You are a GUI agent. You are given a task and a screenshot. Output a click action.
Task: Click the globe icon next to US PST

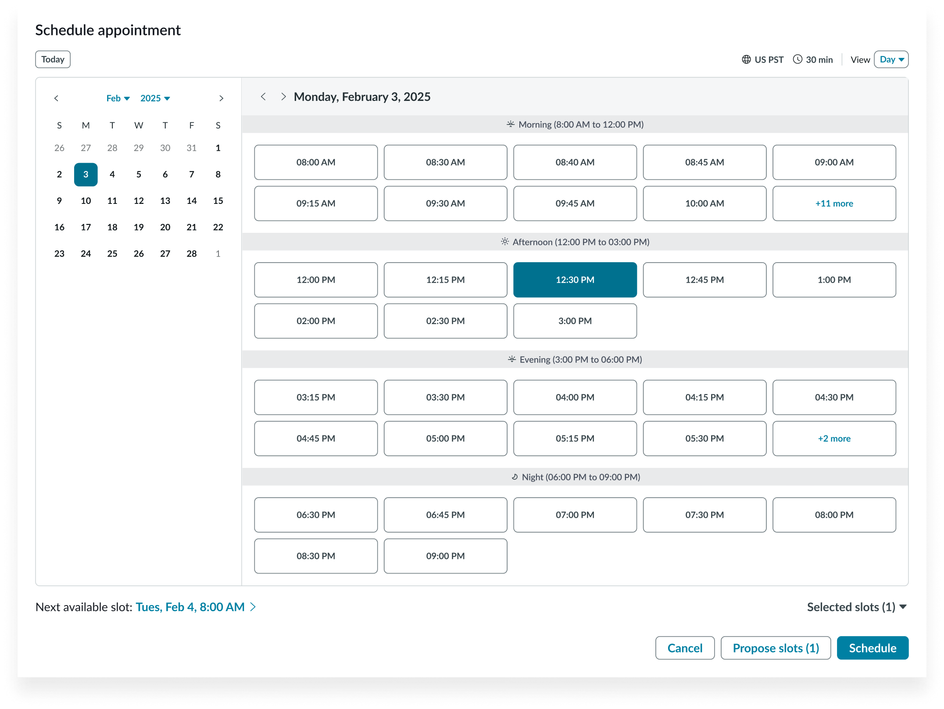747,59
